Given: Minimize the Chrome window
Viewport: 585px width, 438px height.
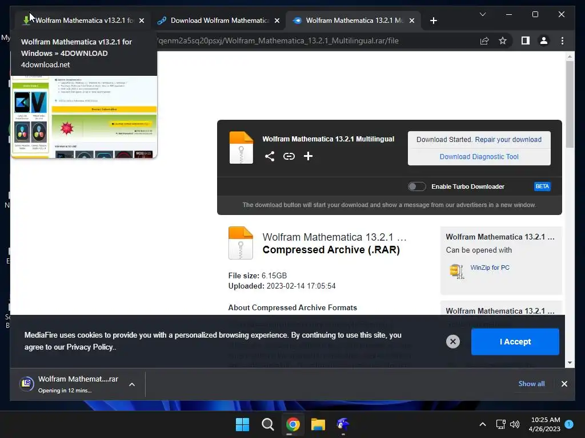Looking at the screenshot, I should coord(509,14).
